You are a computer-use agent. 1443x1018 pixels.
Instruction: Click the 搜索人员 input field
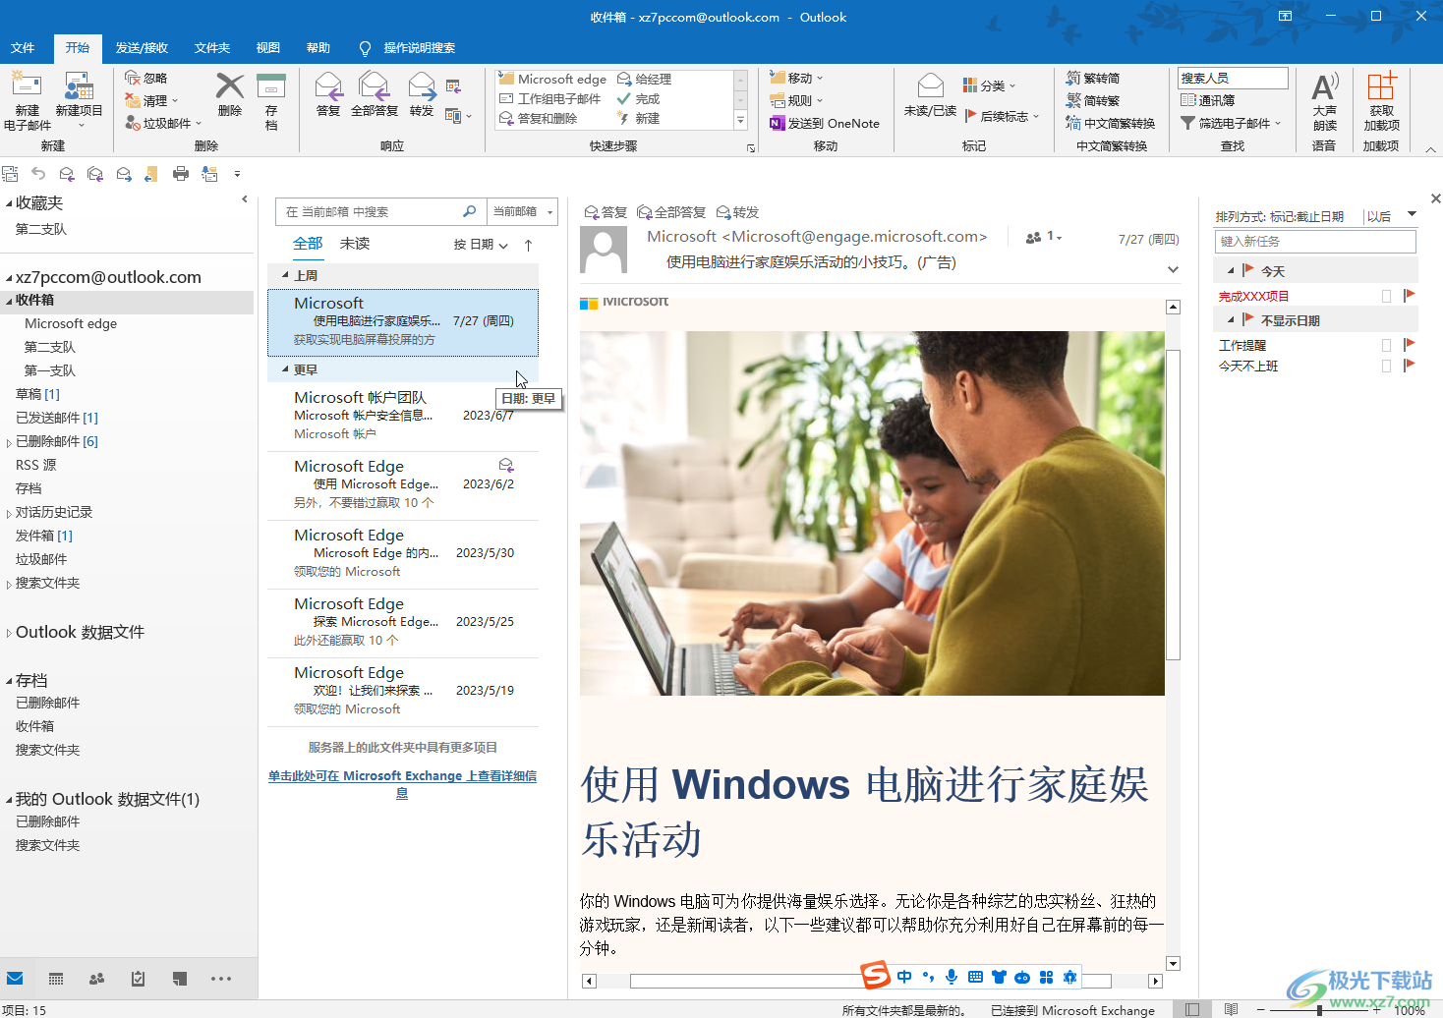pos(1233,78)
